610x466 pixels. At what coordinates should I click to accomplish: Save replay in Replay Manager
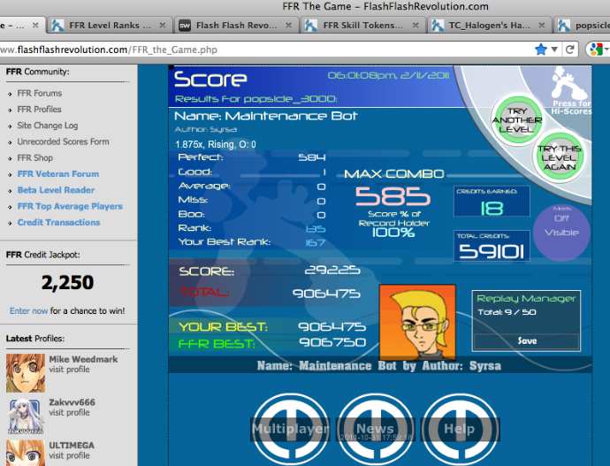pos(527,340)
